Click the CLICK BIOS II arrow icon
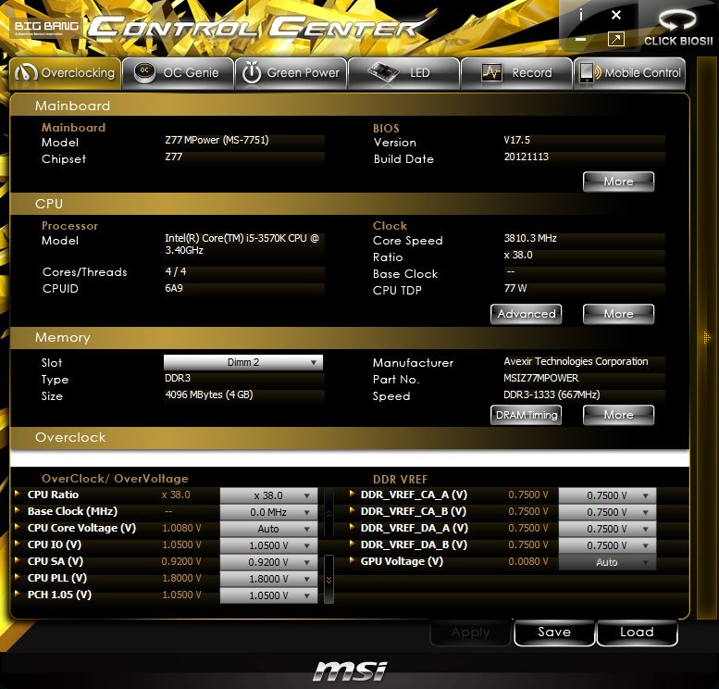The width and height of the screenshot is (719, 689). (x=676, y=20)
